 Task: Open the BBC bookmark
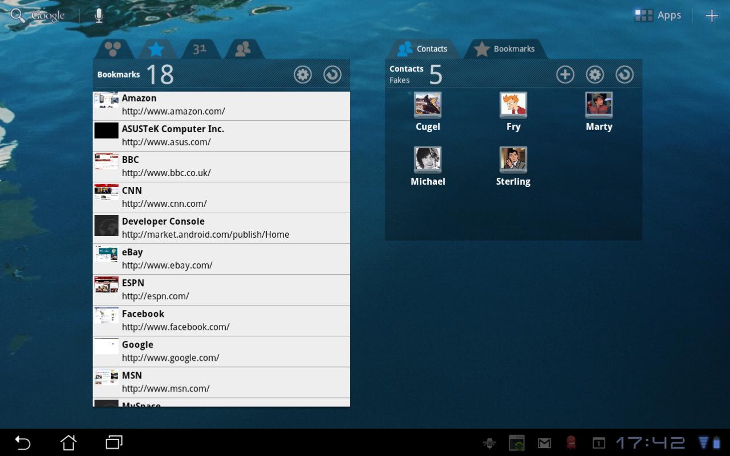tap(221, 166)
